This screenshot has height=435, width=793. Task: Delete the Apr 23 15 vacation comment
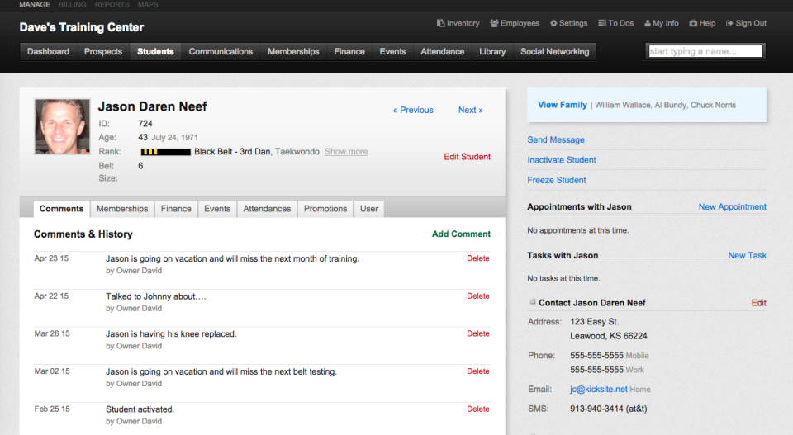tap(478, 258)
